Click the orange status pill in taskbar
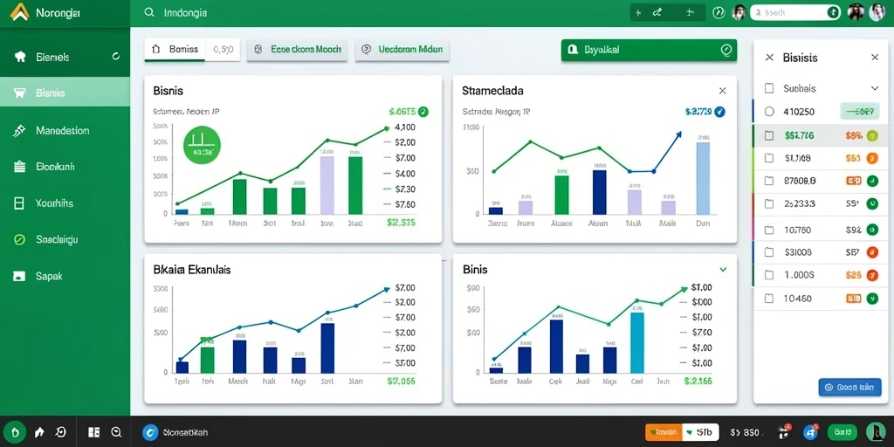Viewport: 894px width, 447px height. point(664,433)
